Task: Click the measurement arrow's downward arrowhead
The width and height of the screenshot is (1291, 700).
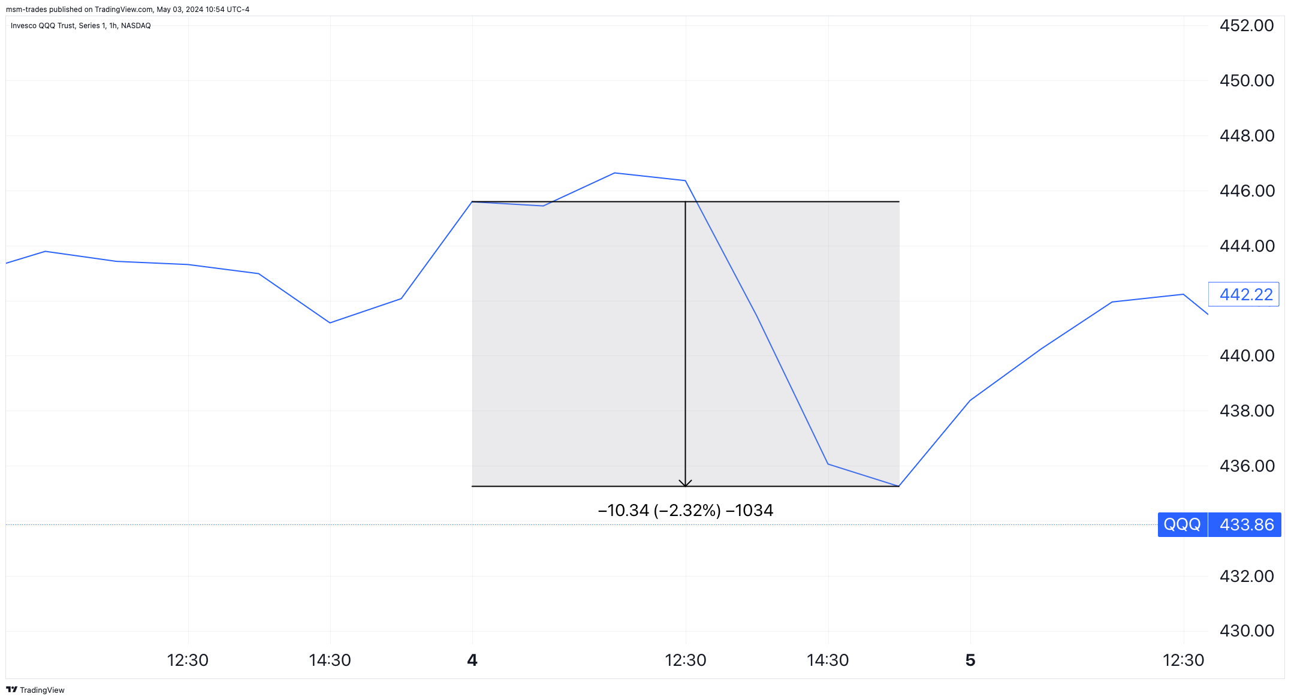Action: tap(685, 483)
